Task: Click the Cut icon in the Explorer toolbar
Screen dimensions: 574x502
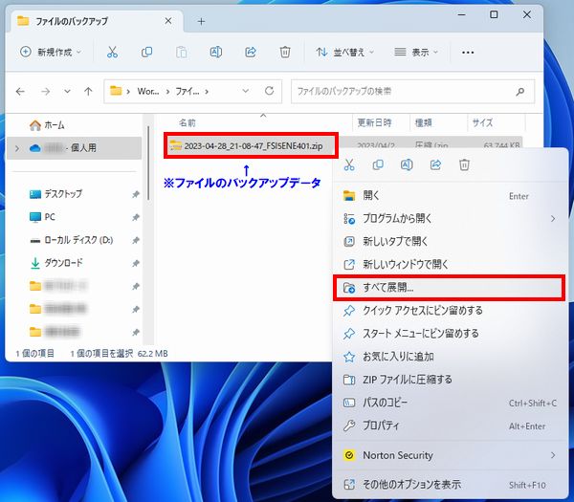Action: [112, 53]
